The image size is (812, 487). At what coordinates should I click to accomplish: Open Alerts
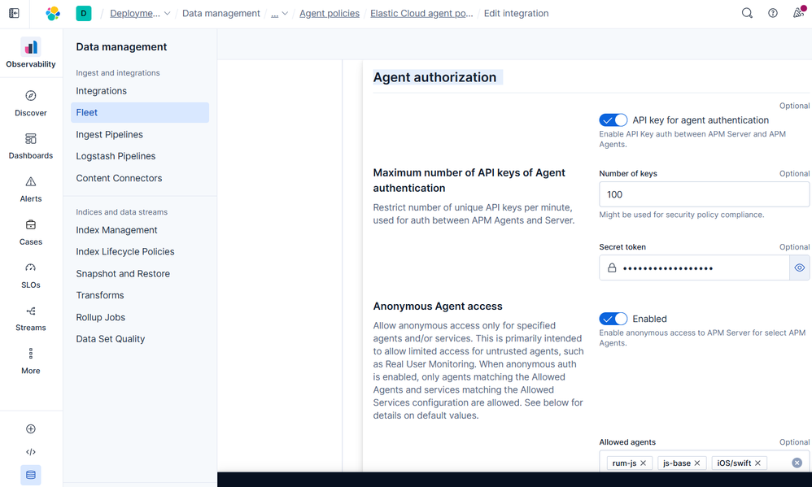tap(31, 189)
